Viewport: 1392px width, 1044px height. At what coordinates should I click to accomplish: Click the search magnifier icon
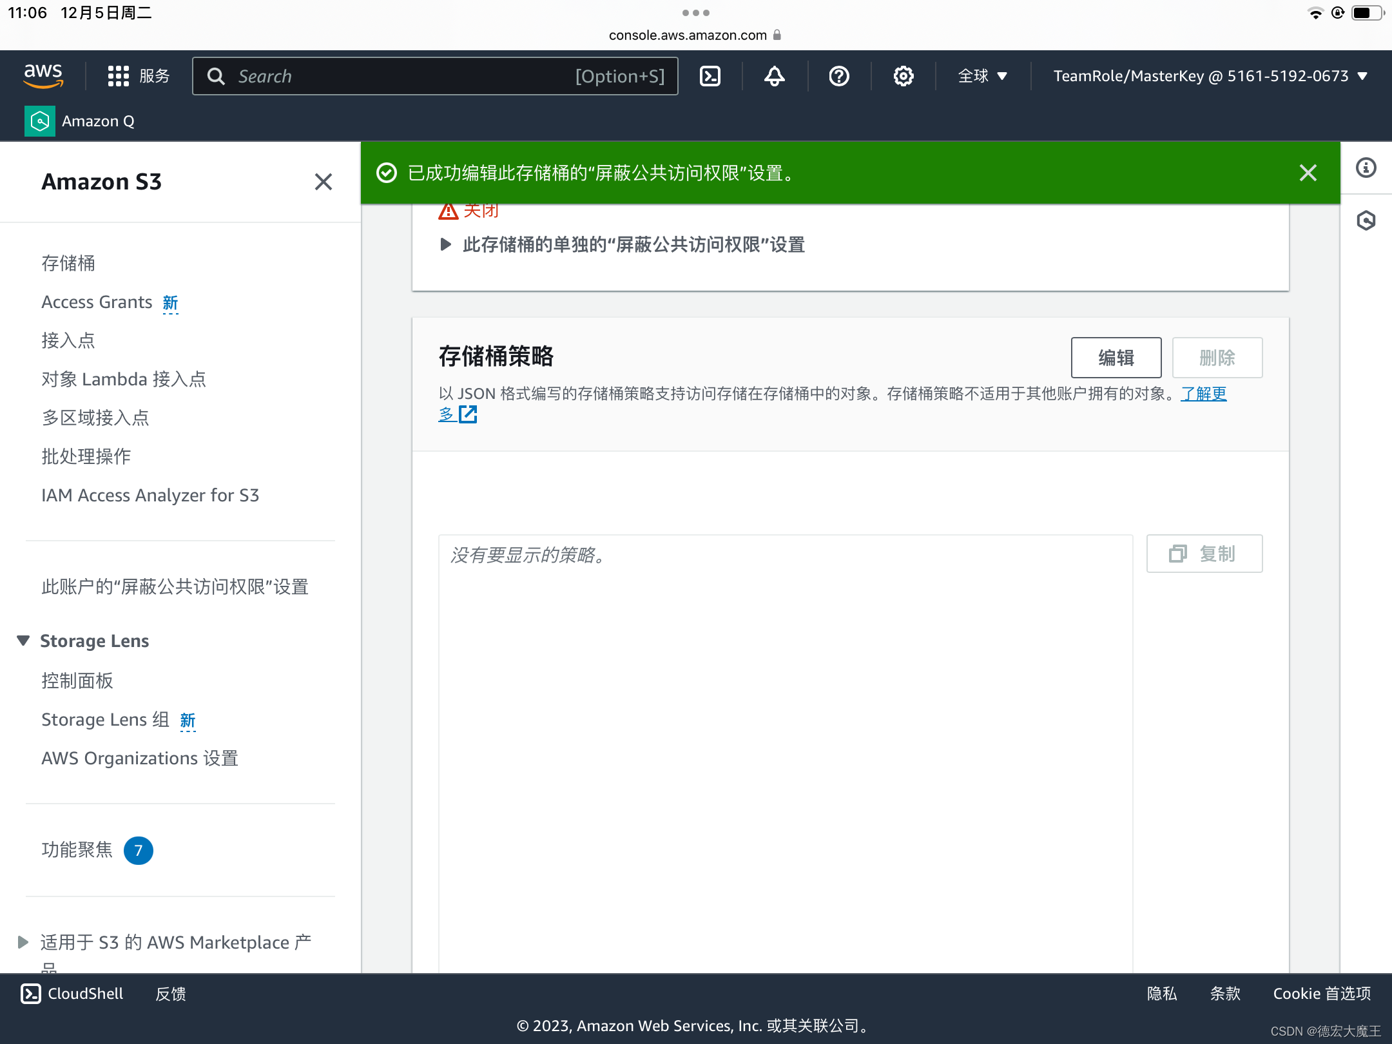216,76
